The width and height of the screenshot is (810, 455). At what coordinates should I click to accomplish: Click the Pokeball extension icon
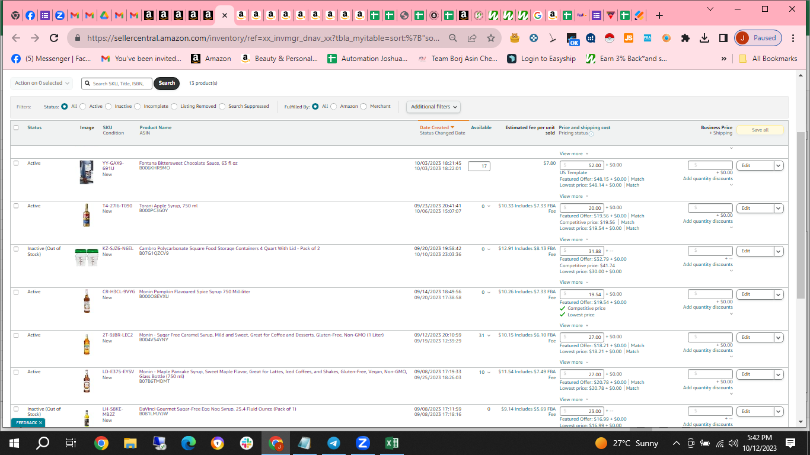click(x=610, y=38)
